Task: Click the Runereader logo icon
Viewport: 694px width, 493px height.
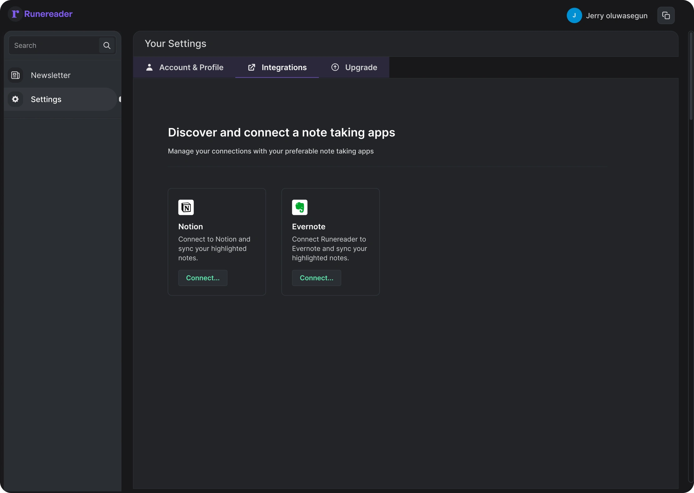Action: point(15,14)
